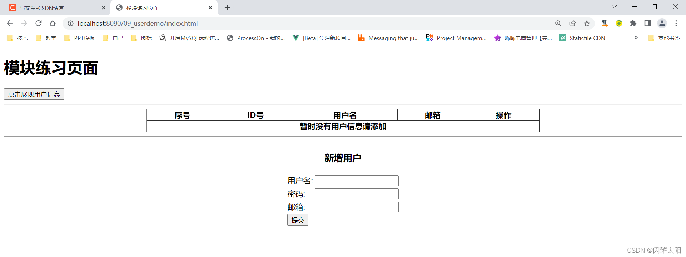Open the user profile avatar

click(662, 23)
